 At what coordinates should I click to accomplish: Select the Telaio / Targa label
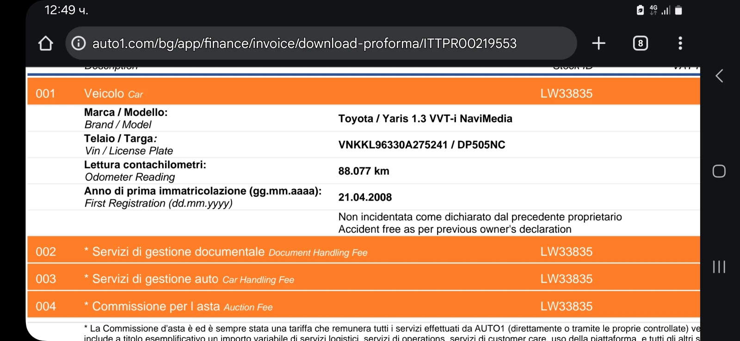[x=120, y=139]
